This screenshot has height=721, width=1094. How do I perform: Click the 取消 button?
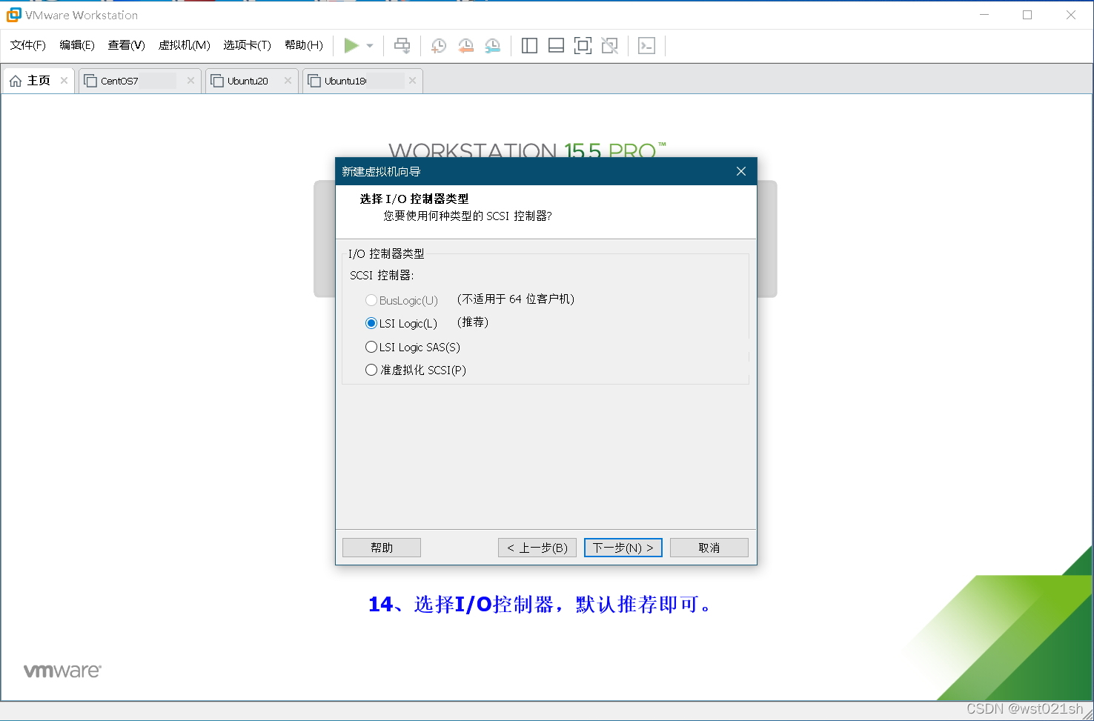point(709,548)
